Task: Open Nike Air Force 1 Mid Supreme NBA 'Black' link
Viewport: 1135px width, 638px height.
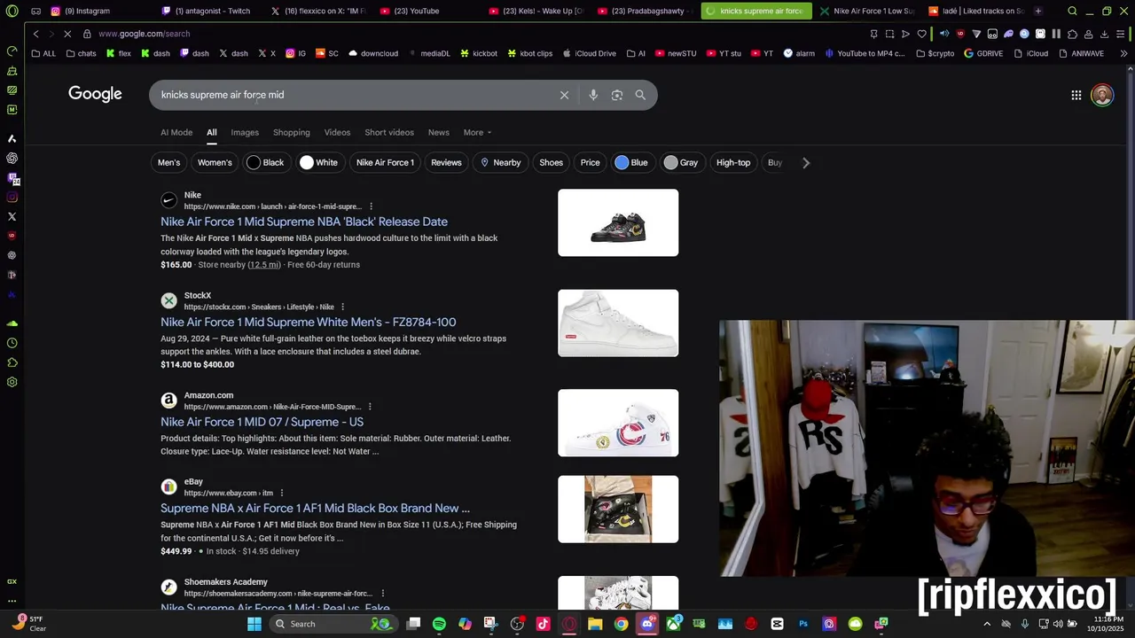Action: [304, 222]
